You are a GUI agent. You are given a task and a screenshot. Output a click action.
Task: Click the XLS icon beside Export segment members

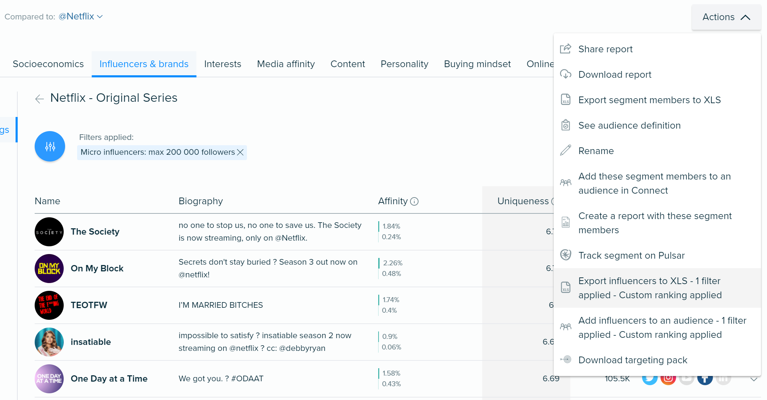566,100
